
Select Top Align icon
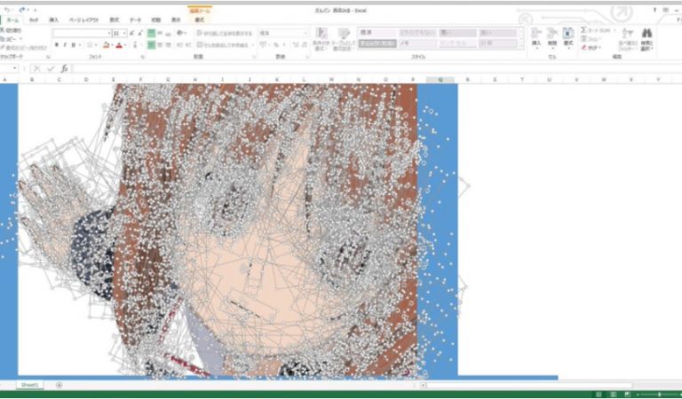(x=151, y=33)
